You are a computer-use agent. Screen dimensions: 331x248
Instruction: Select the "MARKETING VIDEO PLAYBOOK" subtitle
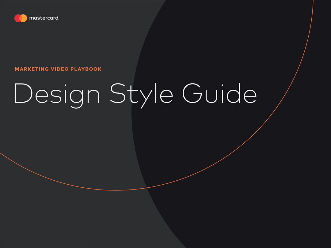pos(58,69)
